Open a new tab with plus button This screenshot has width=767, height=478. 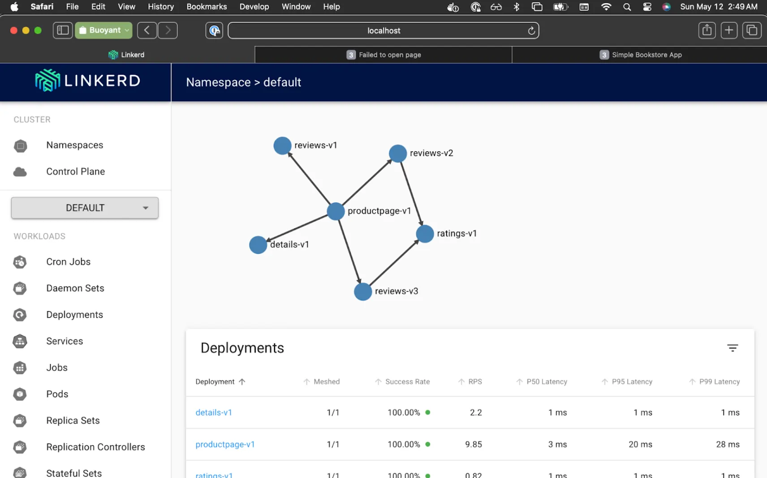[729, 30]
